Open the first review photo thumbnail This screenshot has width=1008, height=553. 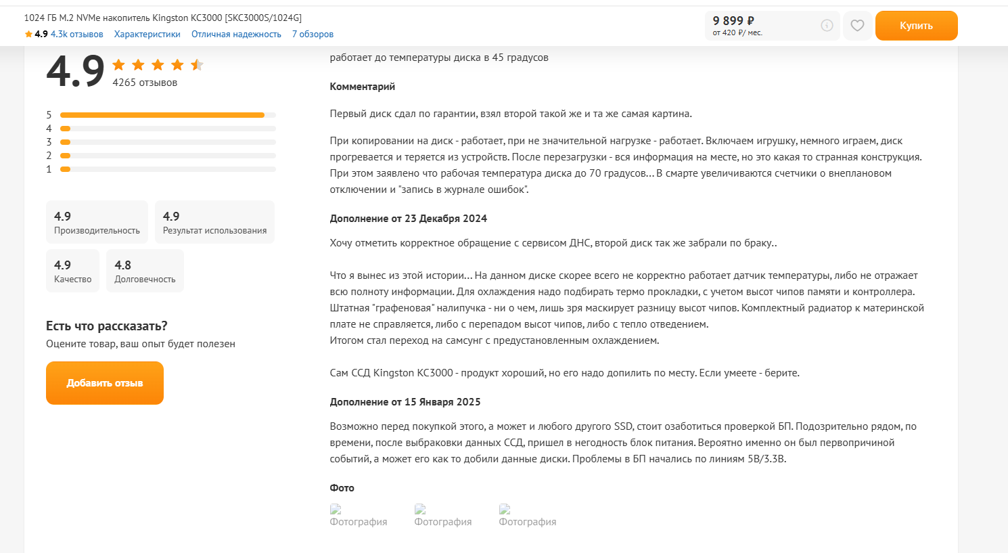[358, 516]
